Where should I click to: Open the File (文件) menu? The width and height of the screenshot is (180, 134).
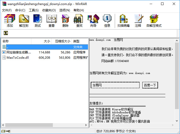(7, 10)
